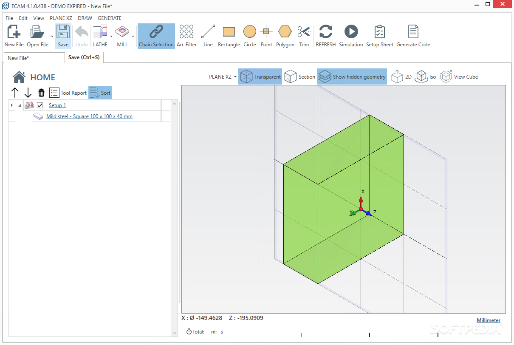Open the Edit menu

point(23,18)
